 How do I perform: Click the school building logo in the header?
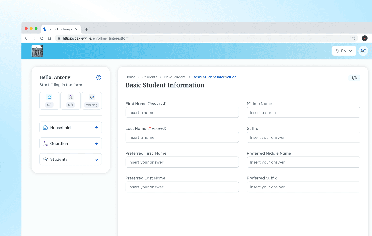point(37,51)
